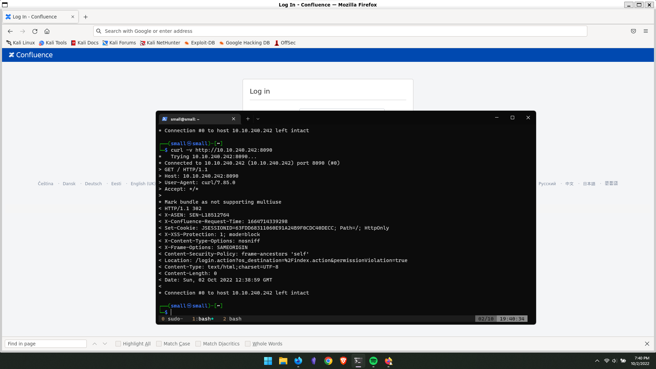The width and height of the screenshot is (656, 369).
Task: Open the terminal profiles dropdown
Action: (258, 119)
